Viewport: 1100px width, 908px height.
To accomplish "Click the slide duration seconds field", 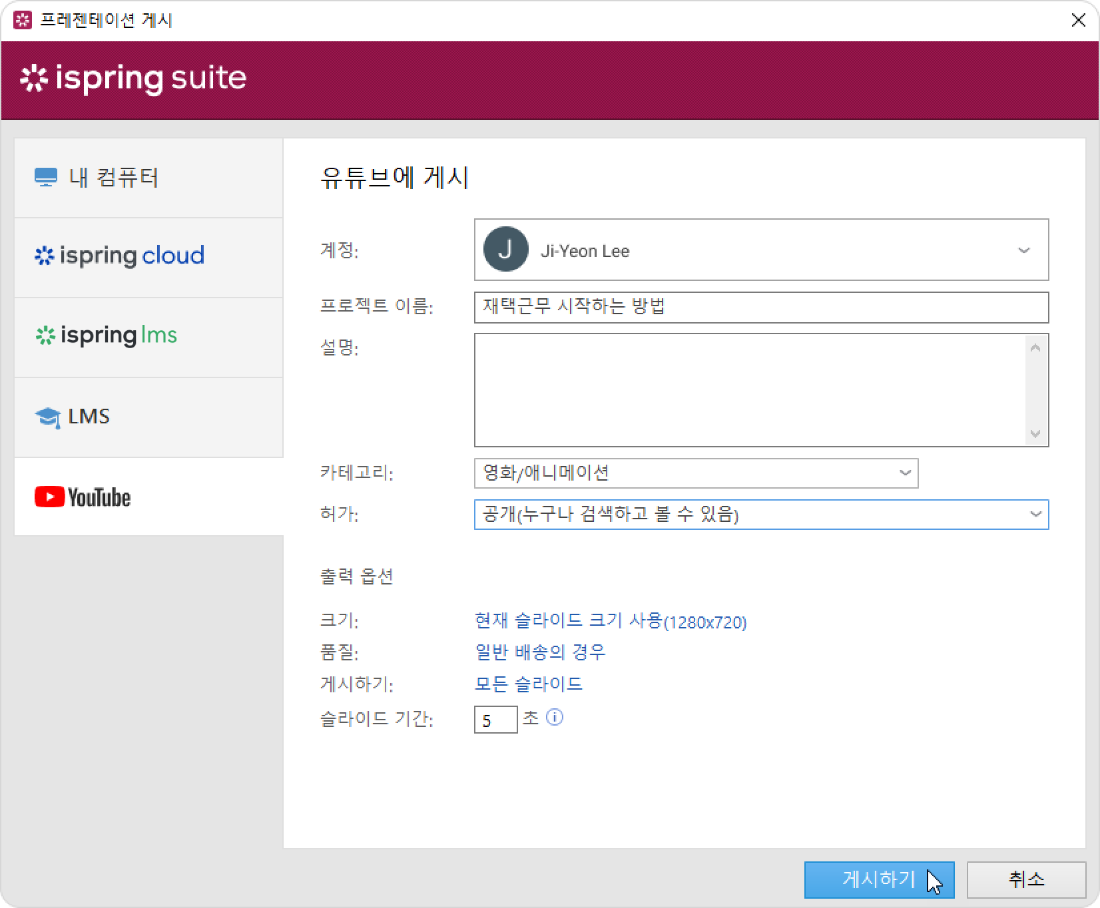I will click(495, 720).
